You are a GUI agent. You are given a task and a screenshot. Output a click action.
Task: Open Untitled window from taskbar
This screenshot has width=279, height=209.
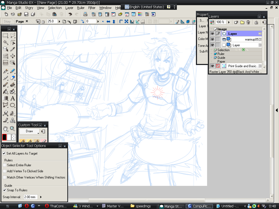pyautogui.click(x=228, y=206)
